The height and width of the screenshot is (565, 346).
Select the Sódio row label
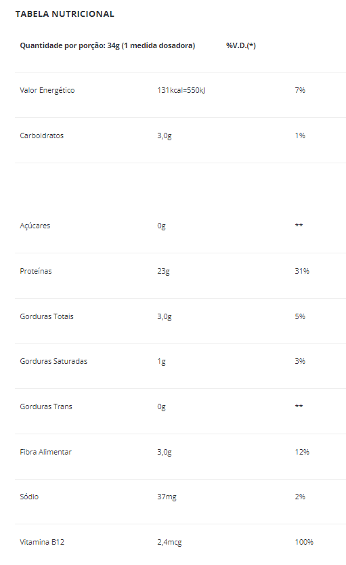point(29,497)
